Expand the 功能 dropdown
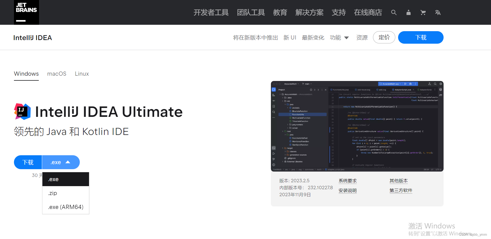This screenshot has width=491, height=239. [339, 38]
